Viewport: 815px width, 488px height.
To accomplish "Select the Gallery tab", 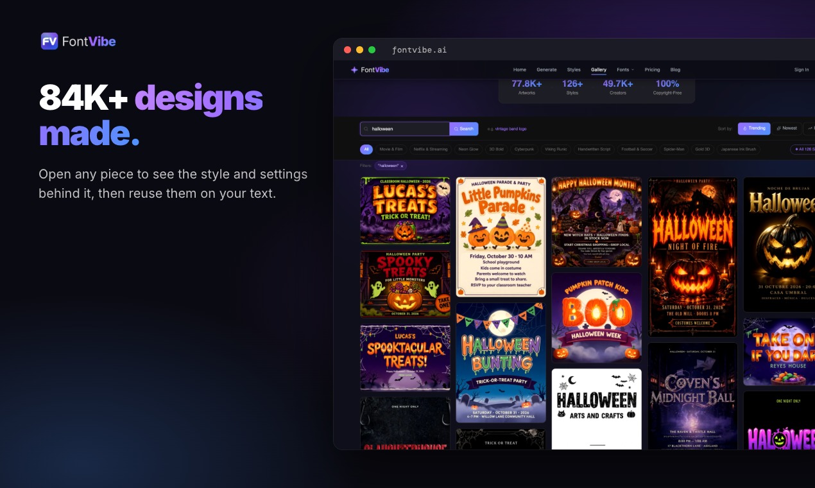I will (599, 70).
